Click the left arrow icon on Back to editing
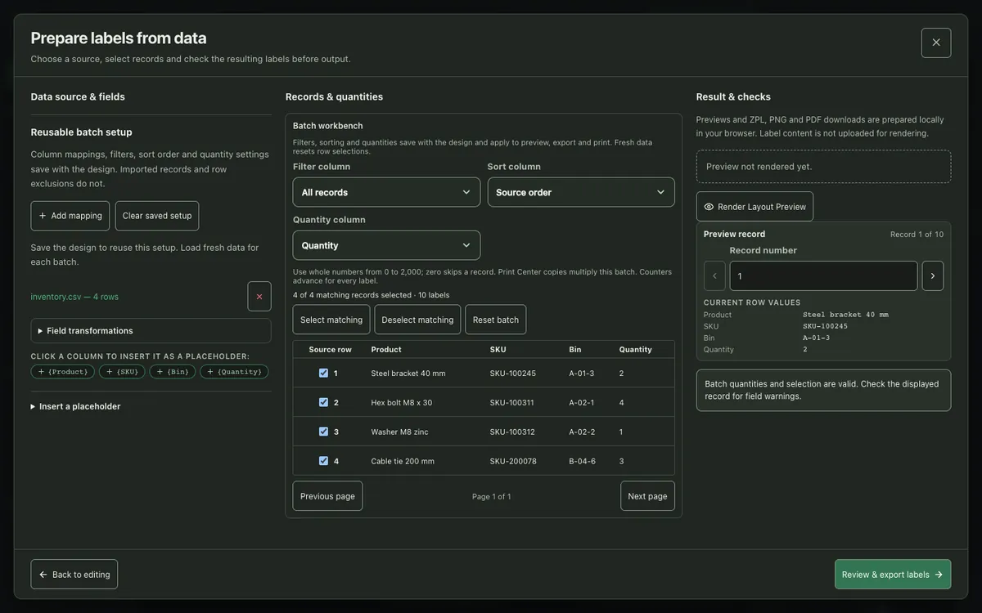Screen dimensions: 982x613 tap(43, 575)
